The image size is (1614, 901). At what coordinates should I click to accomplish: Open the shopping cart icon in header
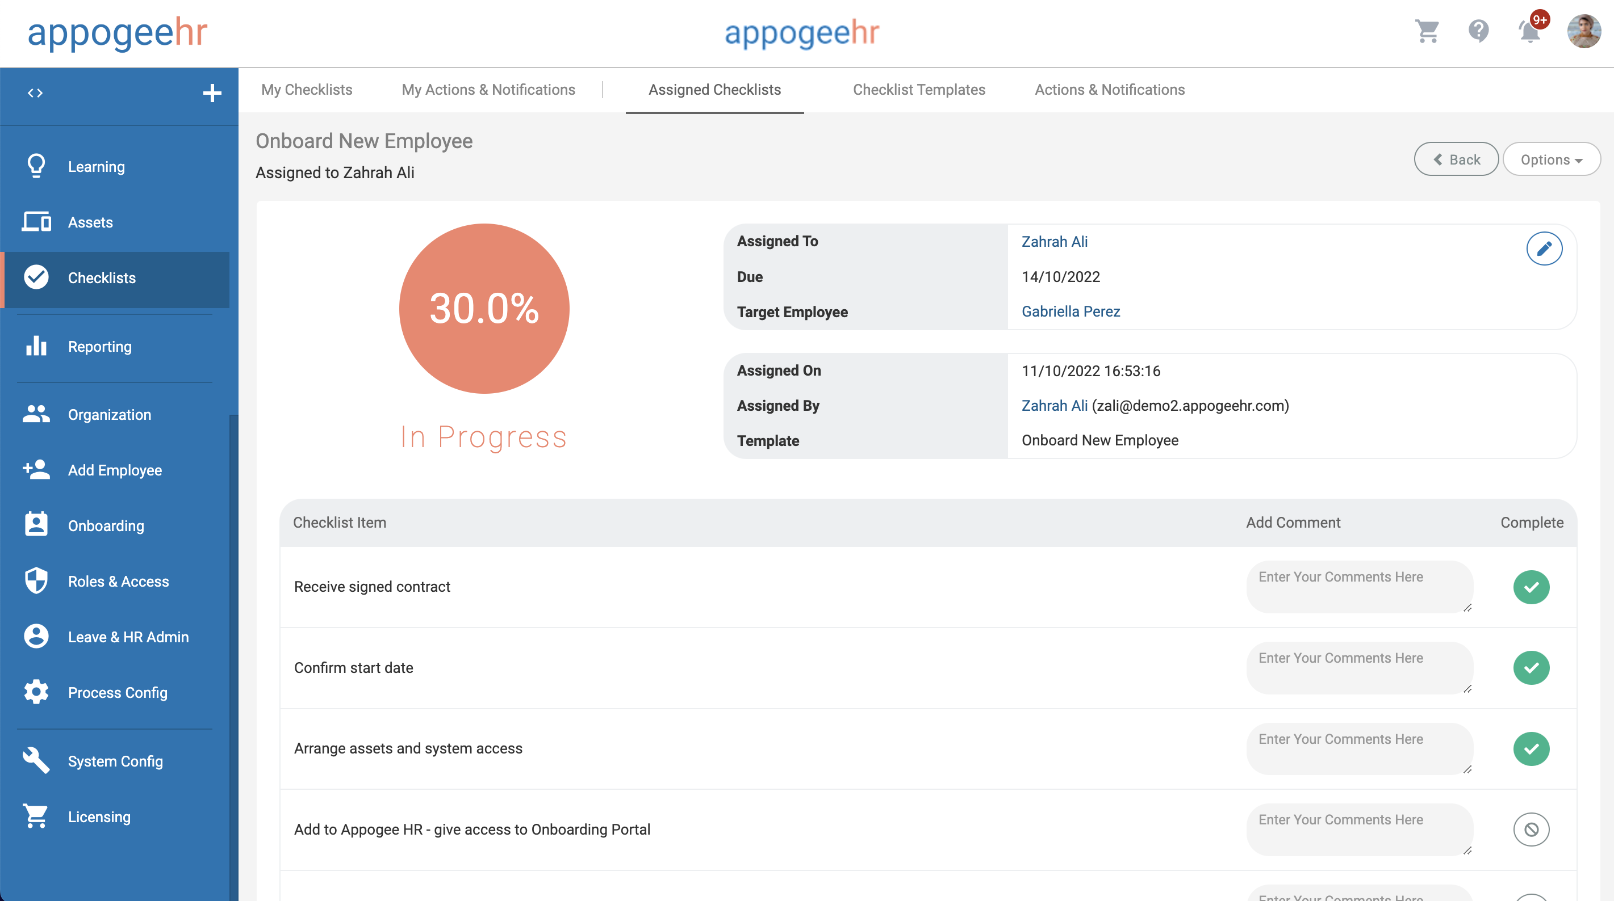(1427, 31)
